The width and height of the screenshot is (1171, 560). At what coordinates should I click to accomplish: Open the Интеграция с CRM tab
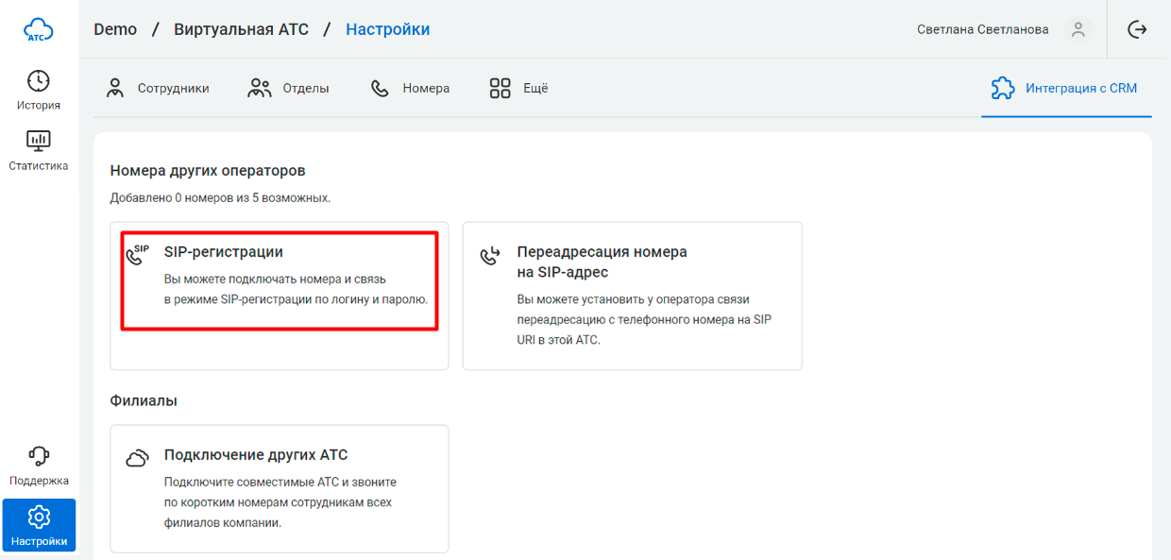1065,89
